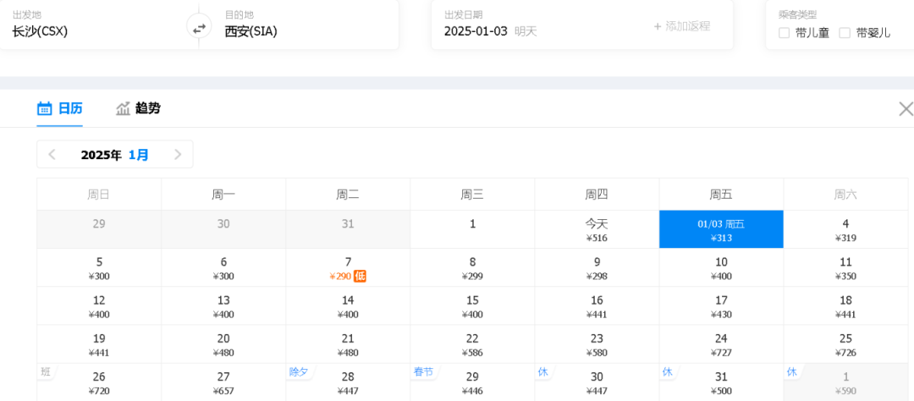Choose January 24 priced ¥727
This screenshot has width=914, height=401.
[721, 344]
